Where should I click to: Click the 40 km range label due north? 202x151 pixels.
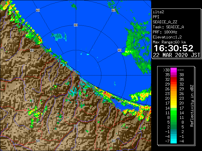(76, 25)
